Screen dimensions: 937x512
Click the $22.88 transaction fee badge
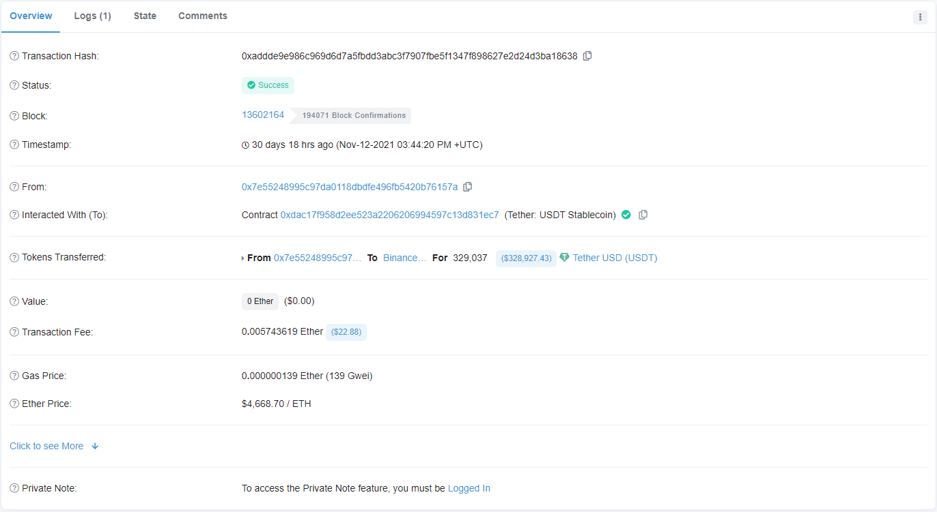(346, 332)
